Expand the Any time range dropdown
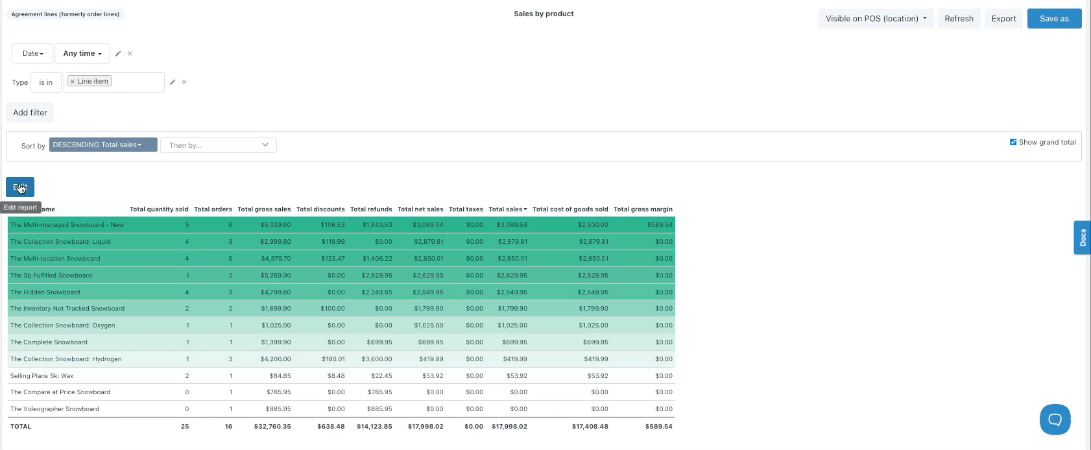Screen dimensions: 1091x450 (x=82, y=53)
